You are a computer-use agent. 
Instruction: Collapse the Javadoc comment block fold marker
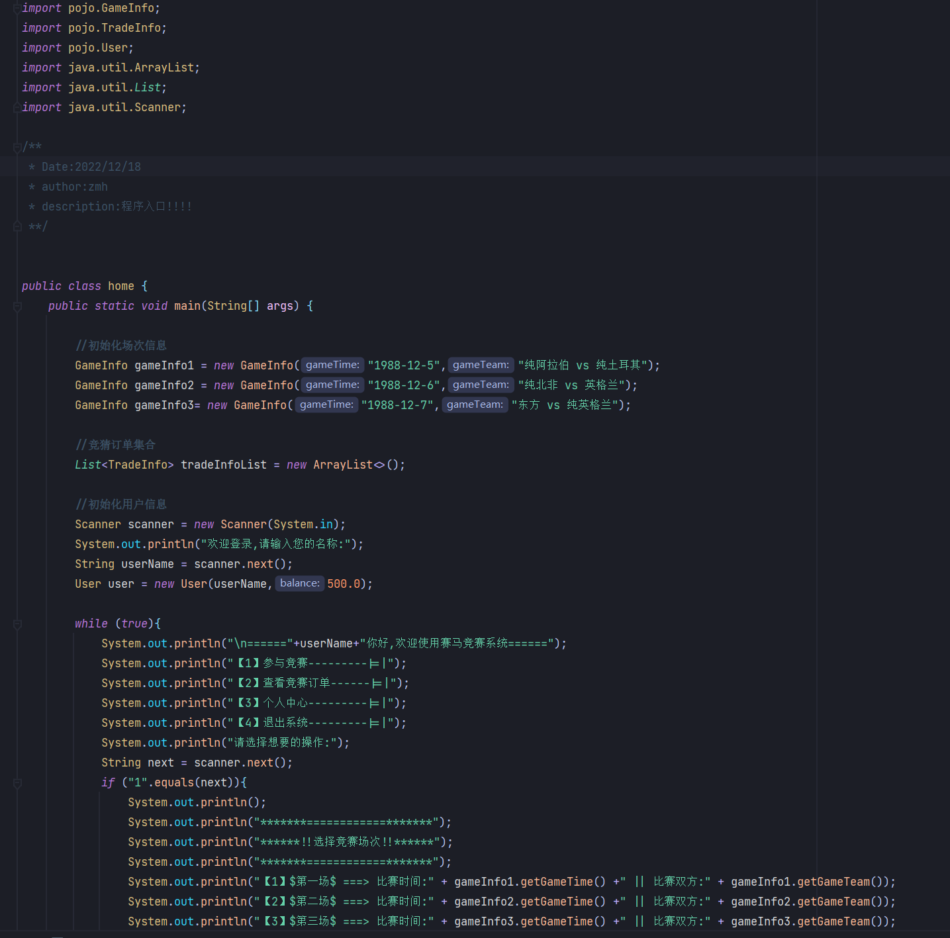[x=17, y=147]
